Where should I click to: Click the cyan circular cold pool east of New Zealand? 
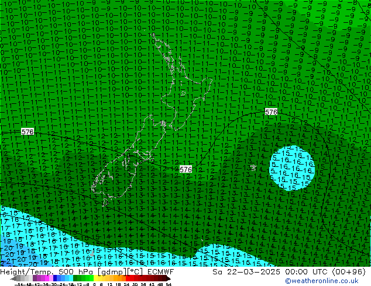coord(292,168)
